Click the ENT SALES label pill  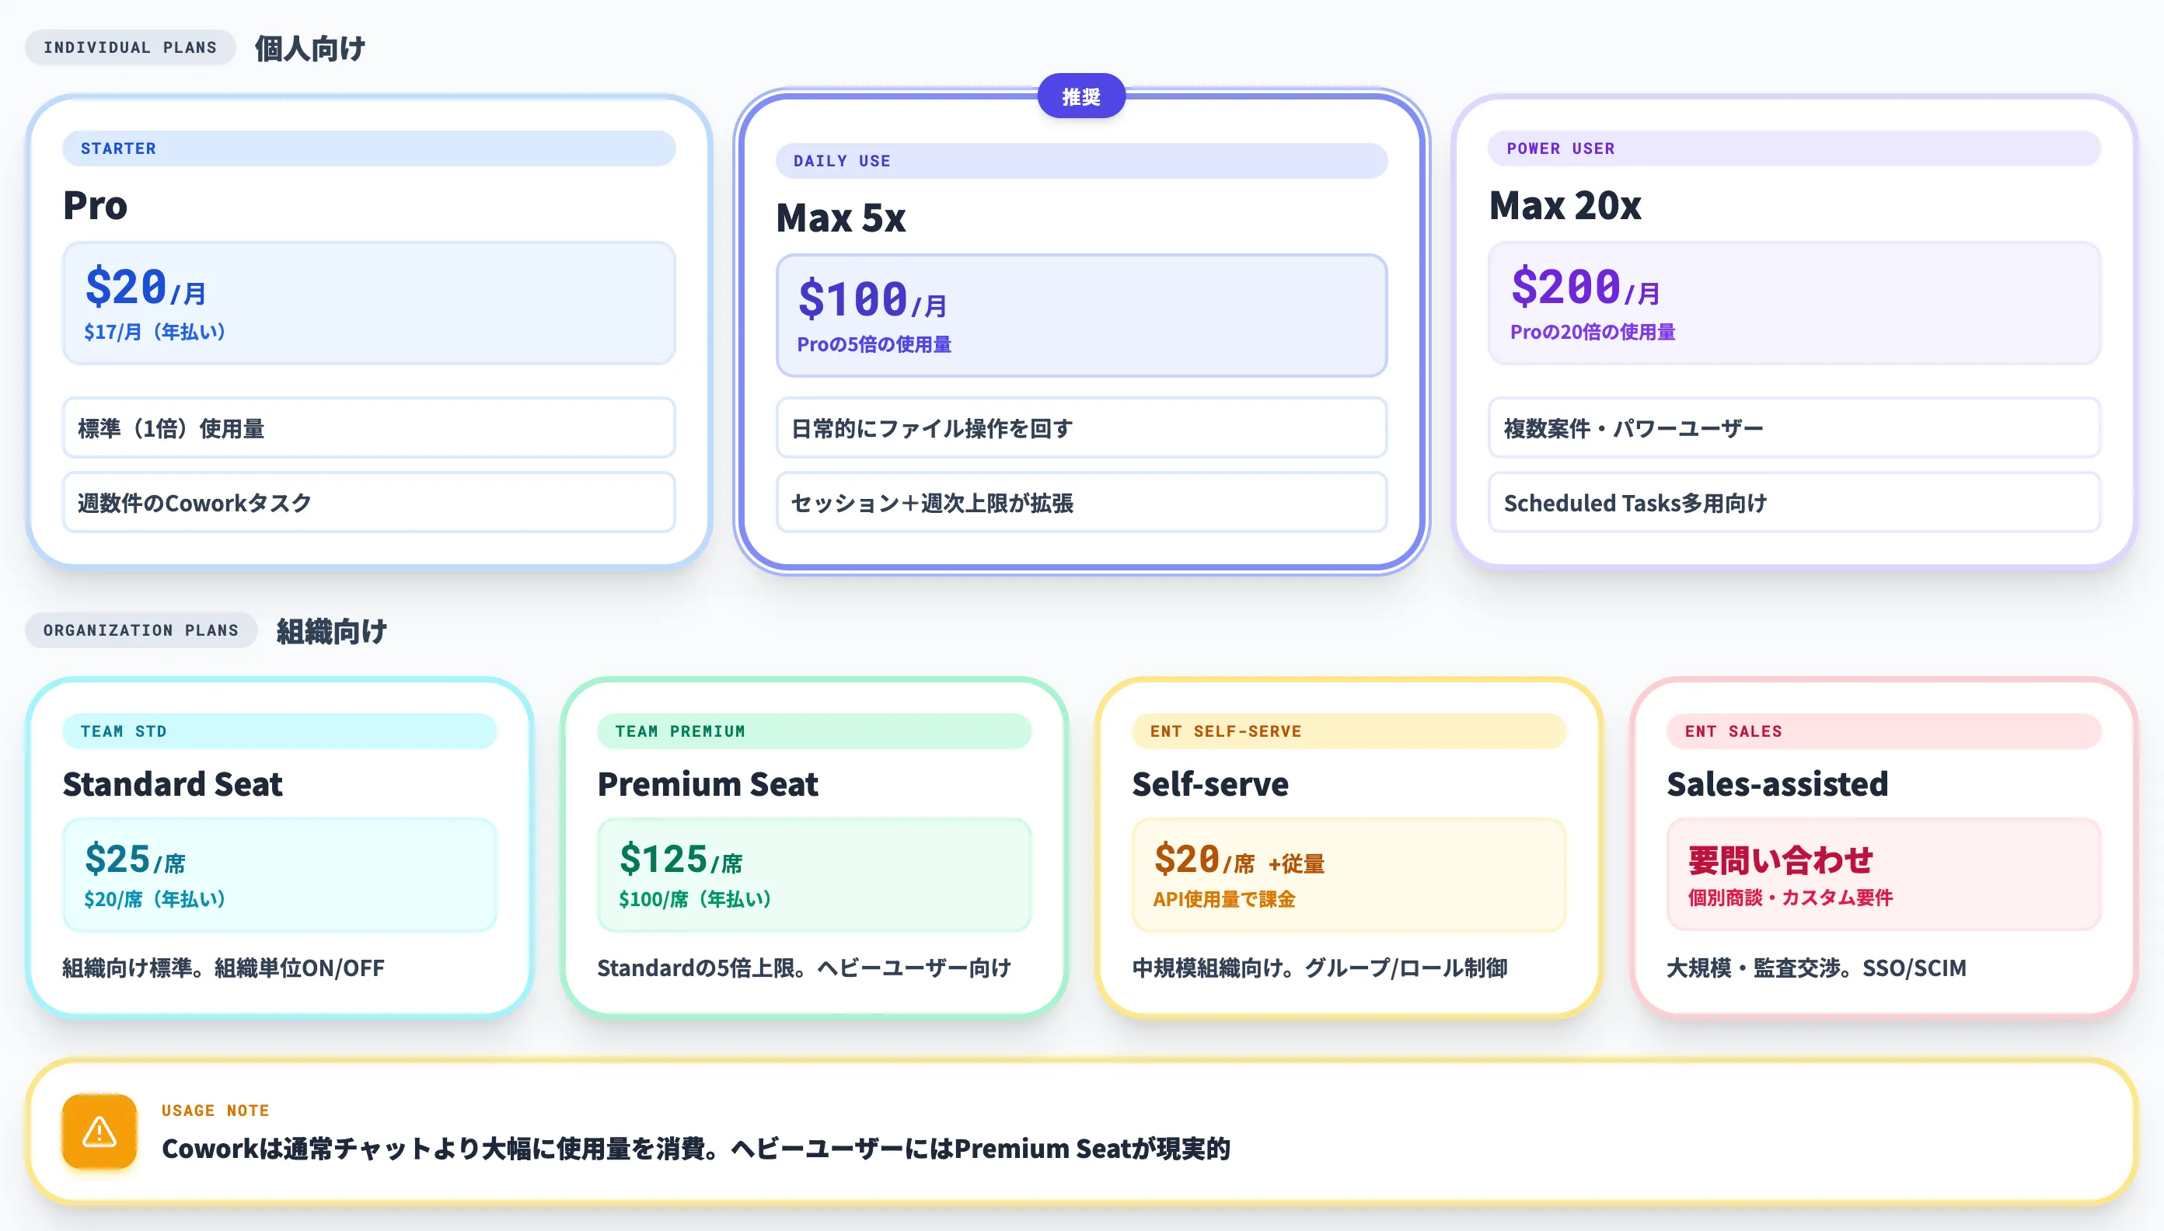pos(1883,731)
